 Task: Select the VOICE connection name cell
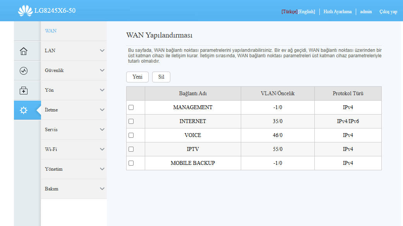pos(193,135)
